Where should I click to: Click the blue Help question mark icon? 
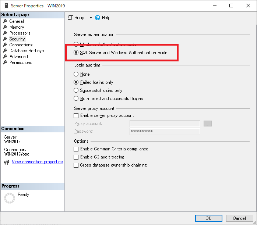(98, 18)
